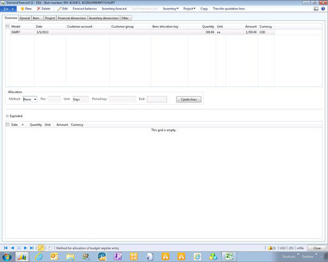Click the Close button in status bar
Viewport: 328px width, 262px height.
(317, 248)
